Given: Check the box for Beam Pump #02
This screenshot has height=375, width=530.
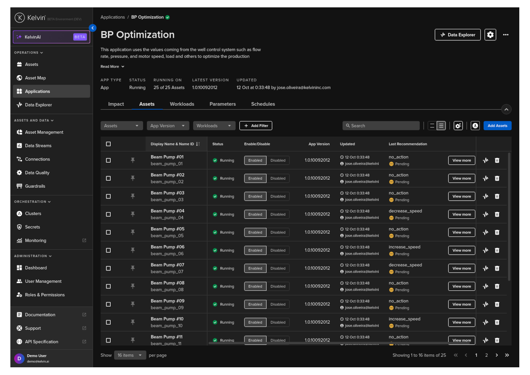Looking at the screenshot, I should coord(108,178).
